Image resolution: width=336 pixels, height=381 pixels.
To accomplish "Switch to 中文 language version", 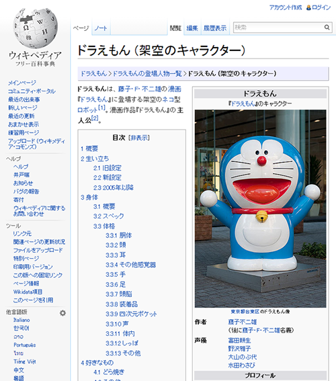I will pyautogui.click(x=19, y=370).
